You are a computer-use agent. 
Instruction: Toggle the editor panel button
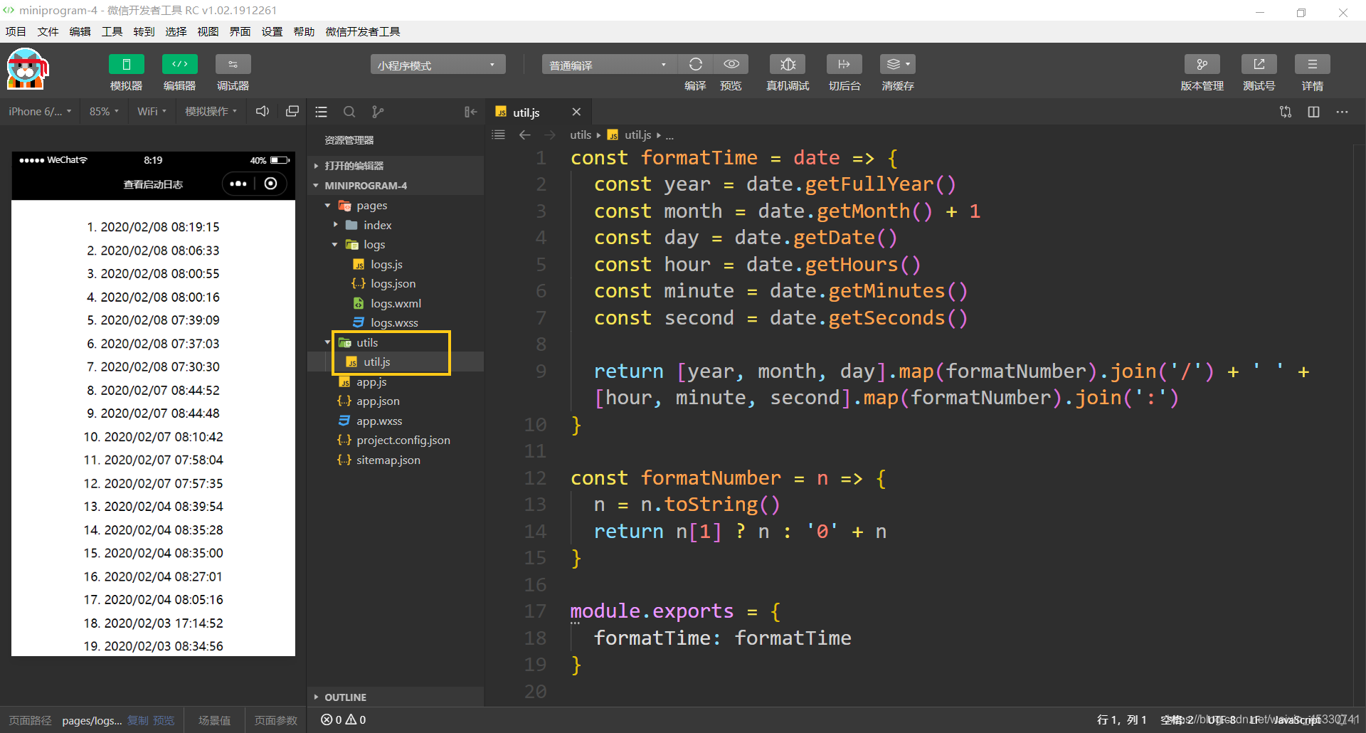click(x=179, y=64)
